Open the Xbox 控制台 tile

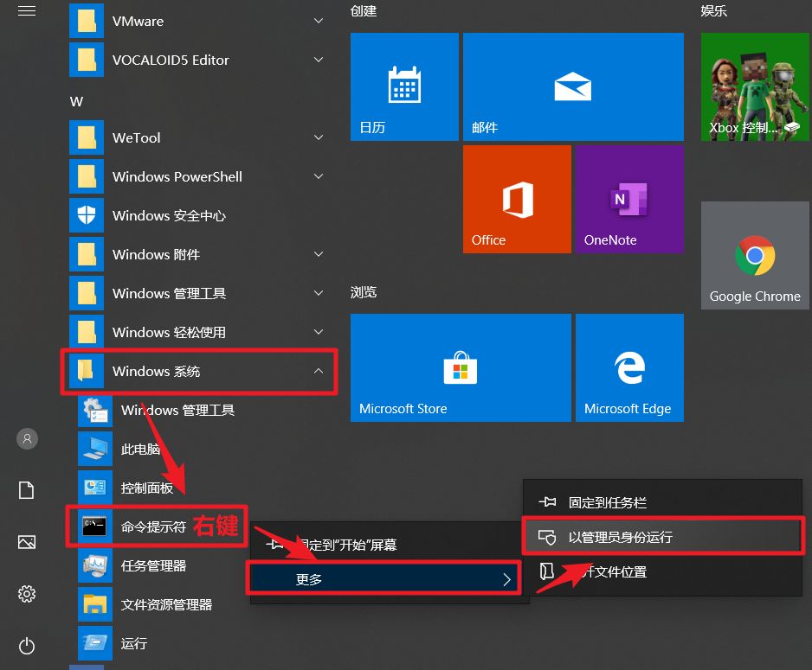pos(755,86)
